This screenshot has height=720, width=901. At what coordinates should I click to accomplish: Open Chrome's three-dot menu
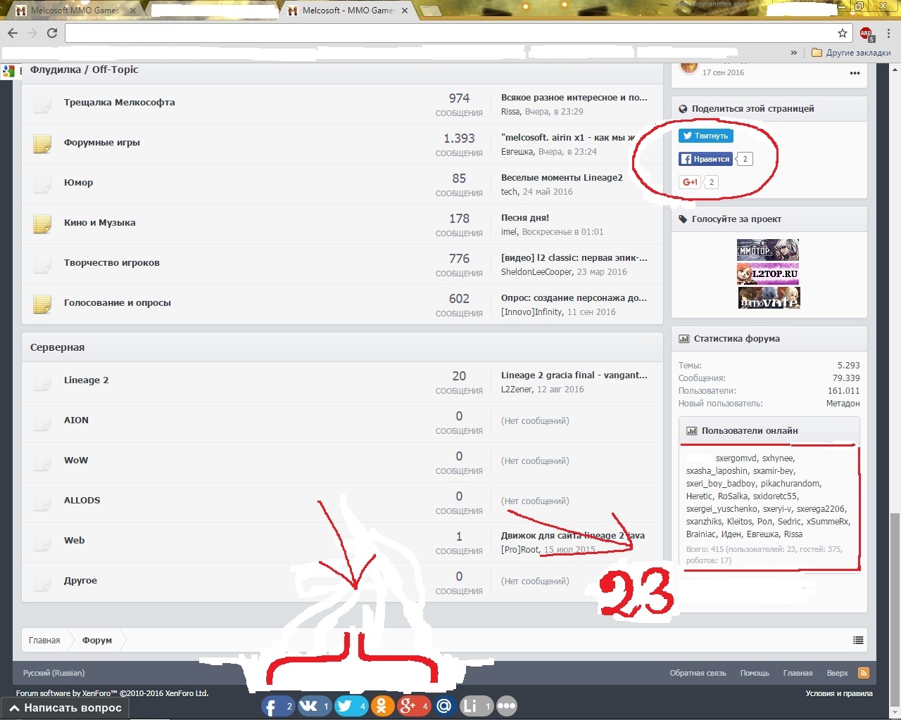[889, 33]
